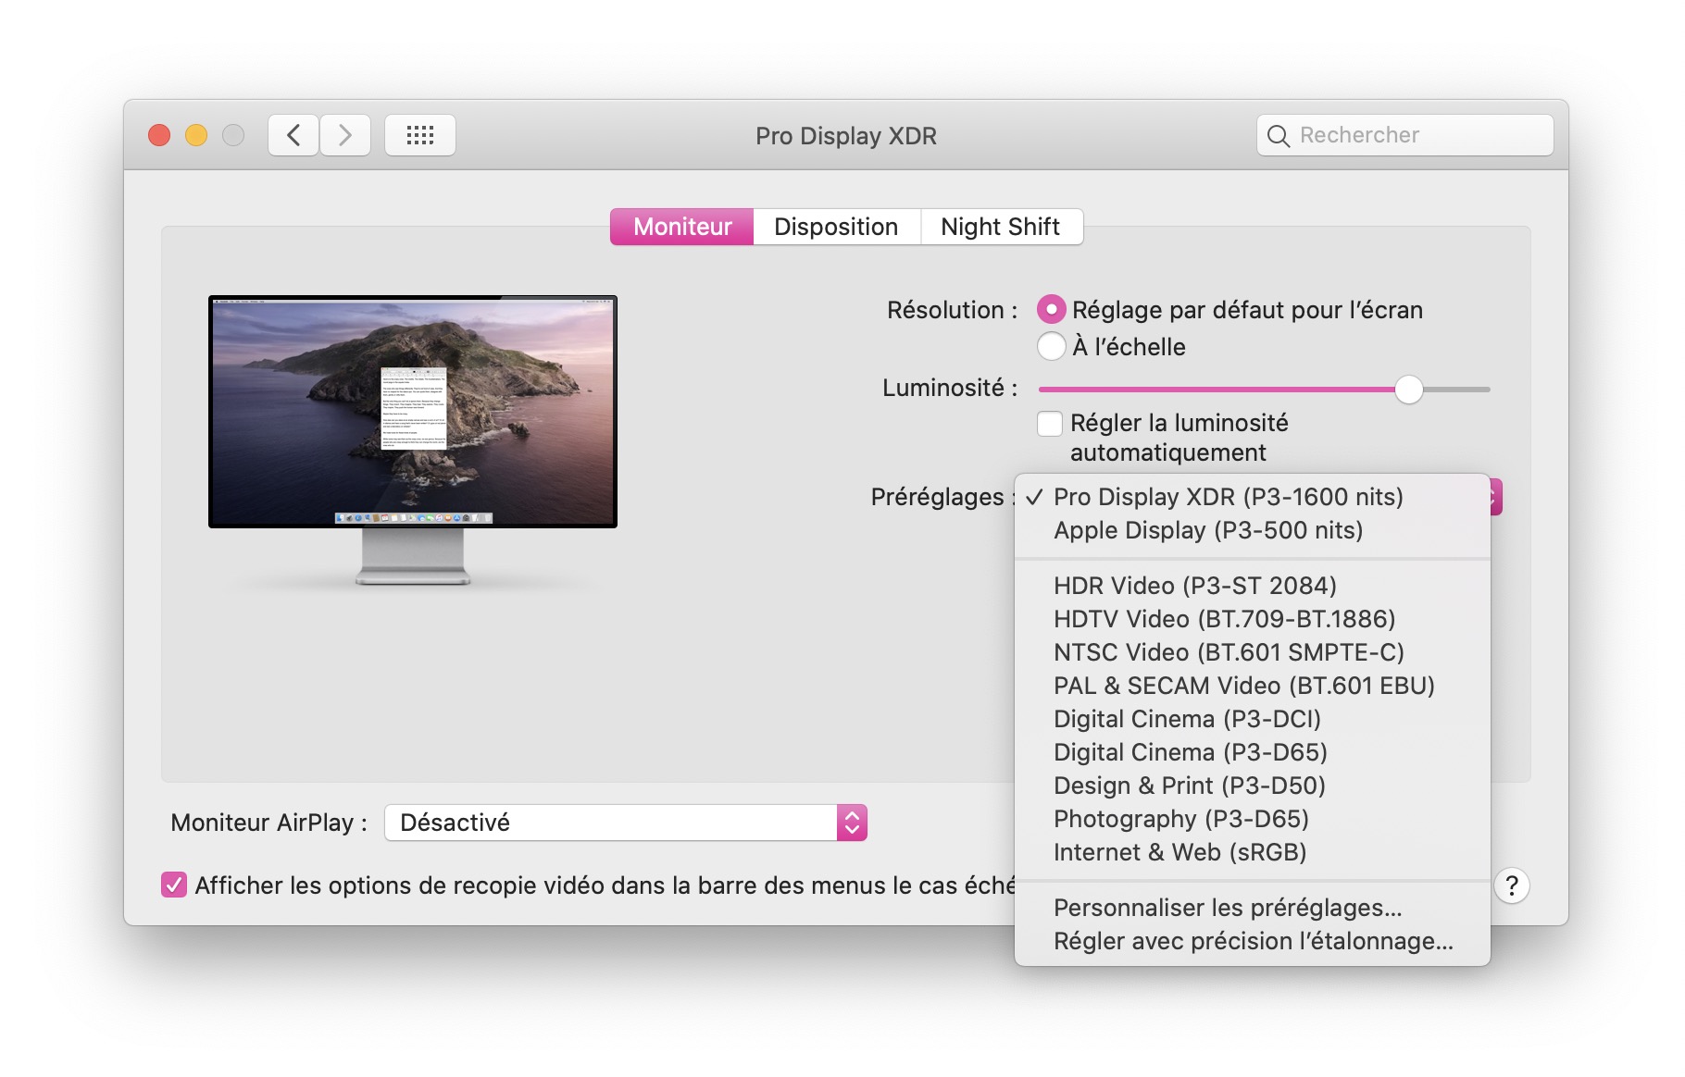
Task: Switch to the Disposition tab
Action: [x=836, y=227]
